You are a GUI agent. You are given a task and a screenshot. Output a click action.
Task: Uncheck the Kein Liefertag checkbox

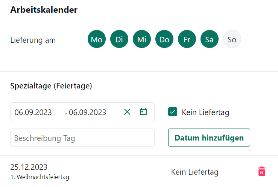point(173,112)
